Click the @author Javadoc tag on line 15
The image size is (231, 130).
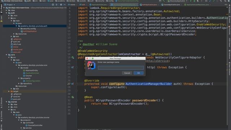pos(88,44)
